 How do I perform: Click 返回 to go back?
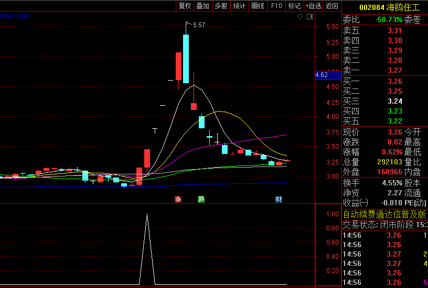tap(332, 6)
